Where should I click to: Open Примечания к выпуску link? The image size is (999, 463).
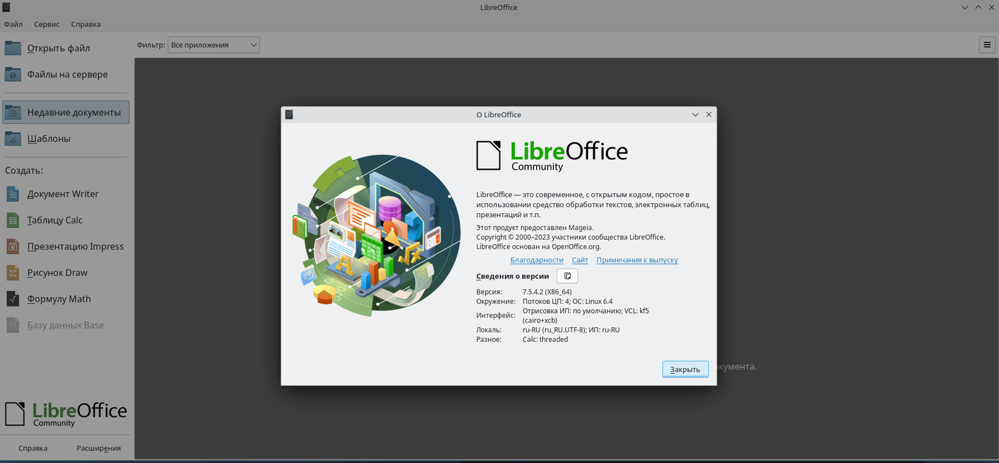[x=637, y=260]
